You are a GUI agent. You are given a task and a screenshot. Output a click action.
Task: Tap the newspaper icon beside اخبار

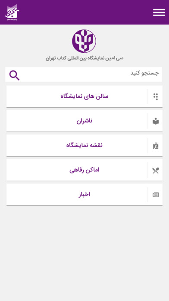click(x=156, y=195)
